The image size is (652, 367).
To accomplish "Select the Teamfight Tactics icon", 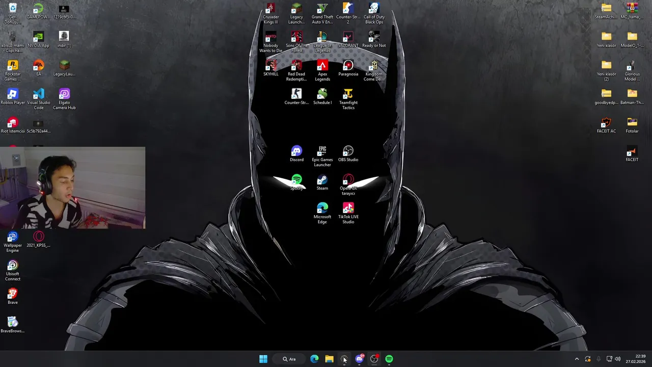I will coord(348,99).
